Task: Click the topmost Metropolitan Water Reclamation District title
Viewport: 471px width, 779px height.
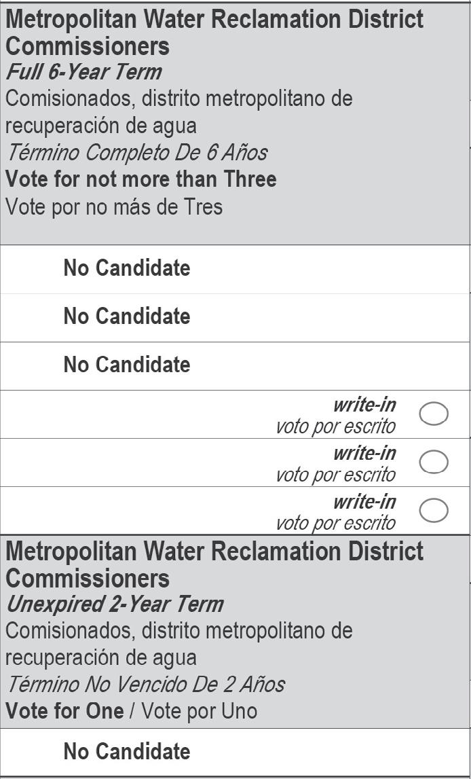Action: click(214, 33)
